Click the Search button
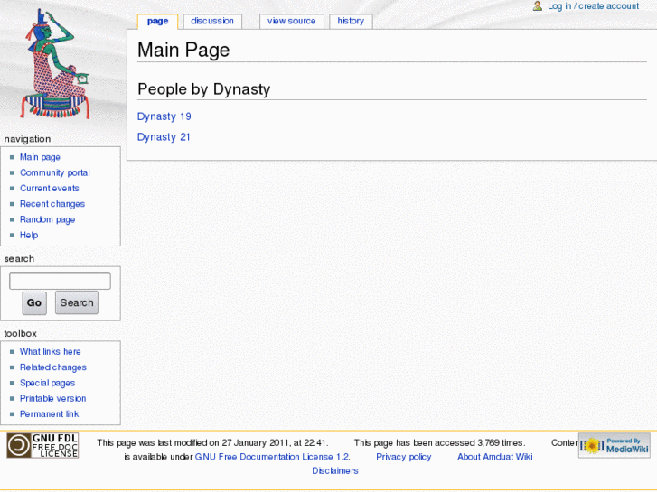657x492 pixels. 77,302
